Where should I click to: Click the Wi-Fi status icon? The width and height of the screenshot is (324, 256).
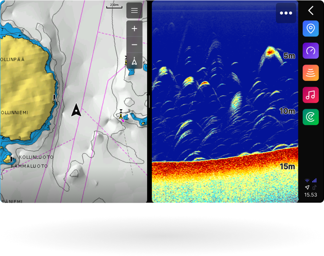click(307, 181)
